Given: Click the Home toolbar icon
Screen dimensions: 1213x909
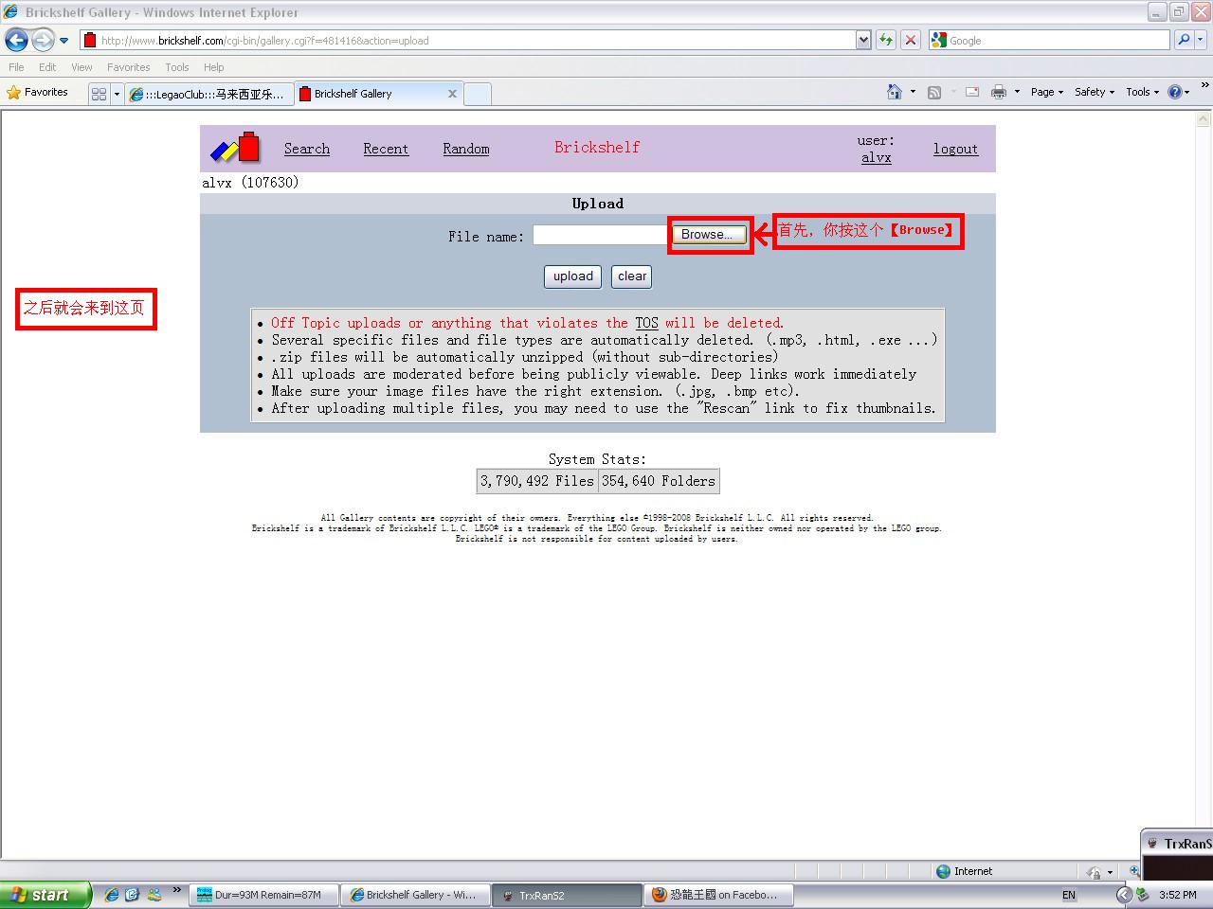Looking at the screenshot, I should (894, 92).
